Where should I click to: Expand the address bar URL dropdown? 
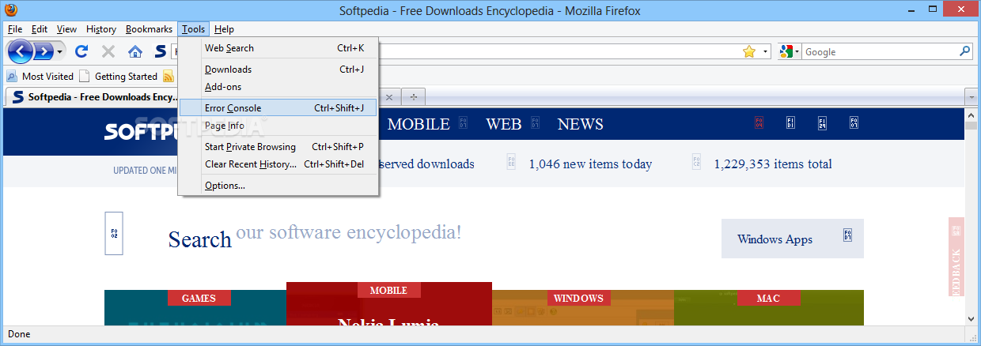pos(766,52)
